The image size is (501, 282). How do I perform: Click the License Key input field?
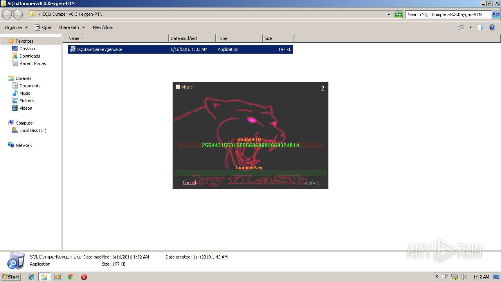click(x=250, y=173)
